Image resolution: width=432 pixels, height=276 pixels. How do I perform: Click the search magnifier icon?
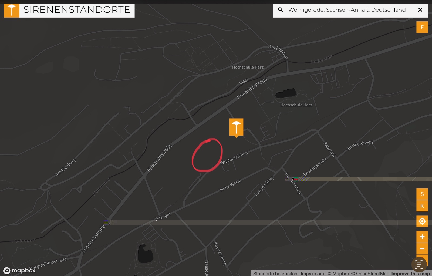click(x=281, y=10)
